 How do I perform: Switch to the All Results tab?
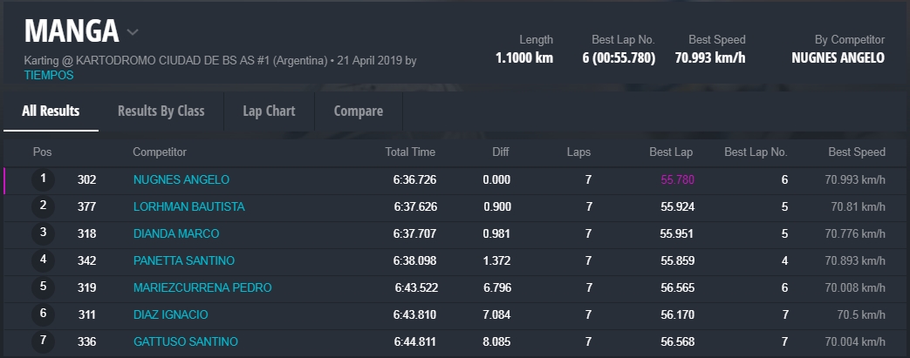[51, 111]
